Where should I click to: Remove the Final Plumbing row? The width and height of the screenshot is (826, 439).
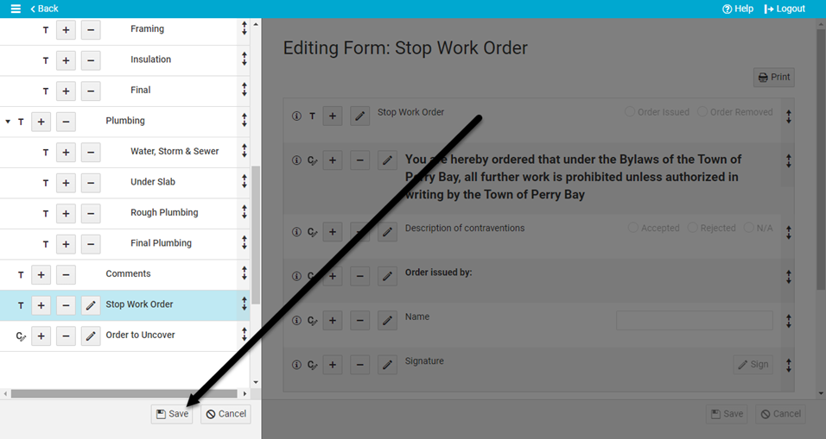coord(91,244)
